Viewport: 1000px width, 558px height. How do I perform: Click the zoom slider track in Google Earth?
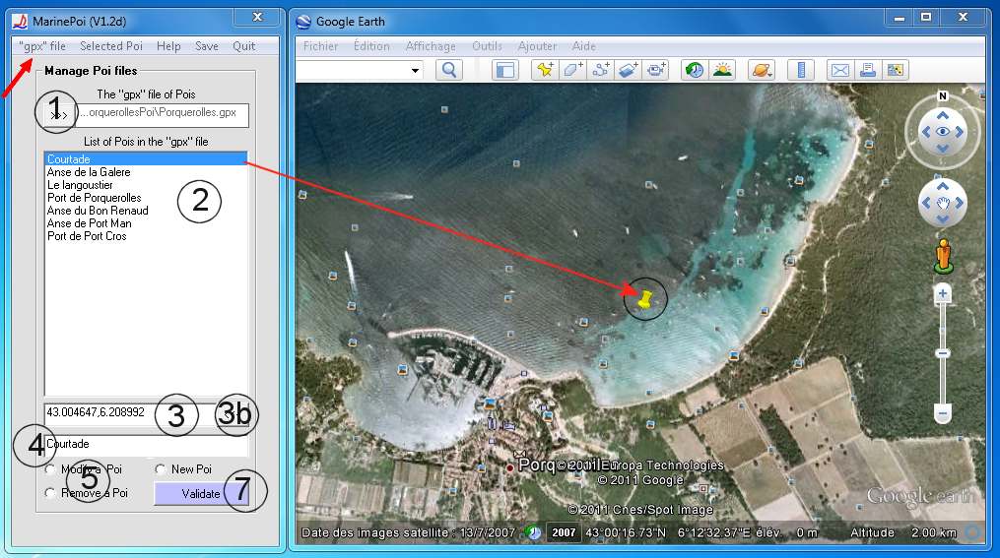[943, 354]
